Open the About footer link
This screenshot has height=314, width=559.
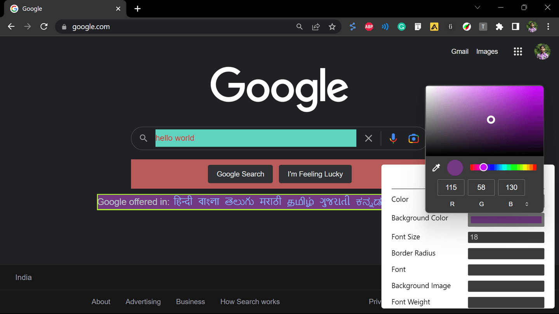point(101,302)
